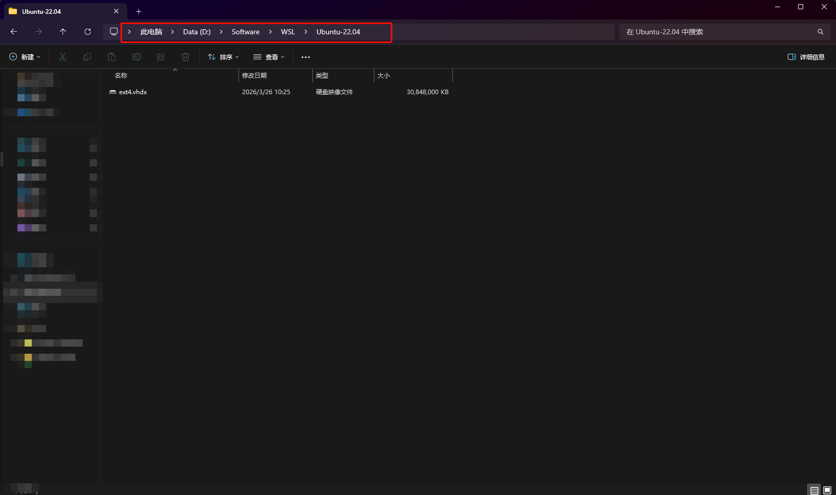The width and height of the screenshot is (836, 495).
Task: Open the 查看 (View) dropdown
Action: point(269,57)
